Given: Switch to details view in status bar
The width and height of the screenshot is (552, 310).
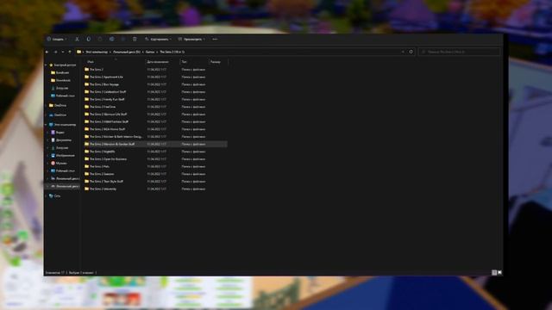Looking at the screenshot, I should pos(494,272).
